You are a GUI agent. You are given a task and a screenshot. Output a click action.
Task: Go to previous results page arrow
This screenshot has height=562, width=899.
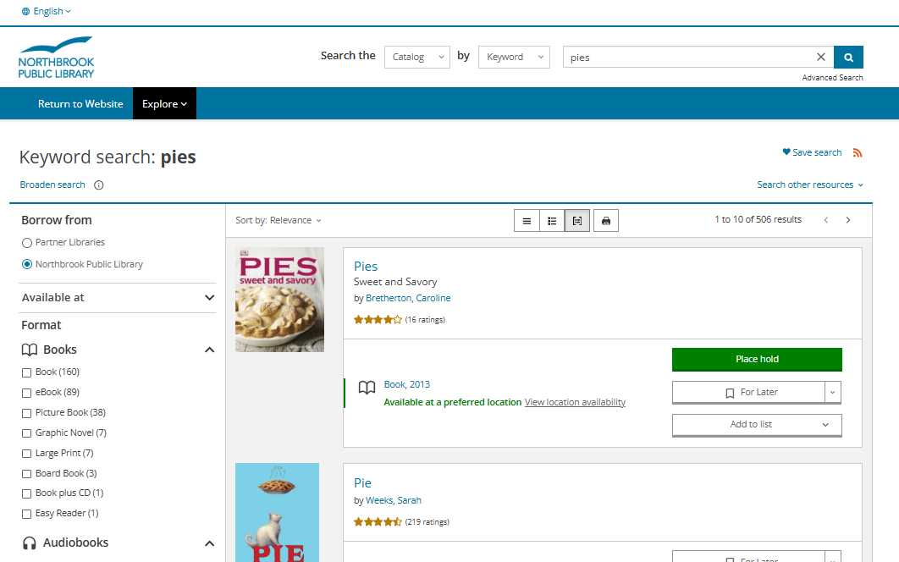826,220
